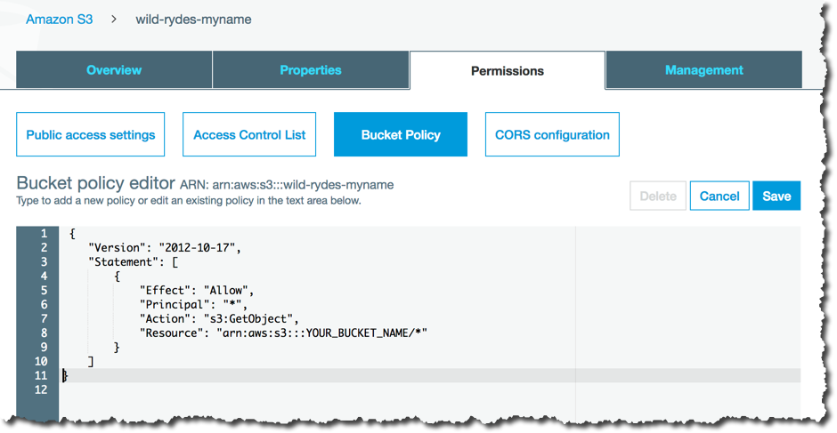
Task: Open the Access Control List section
Action: pyautogui.click(x=249, y=134)
